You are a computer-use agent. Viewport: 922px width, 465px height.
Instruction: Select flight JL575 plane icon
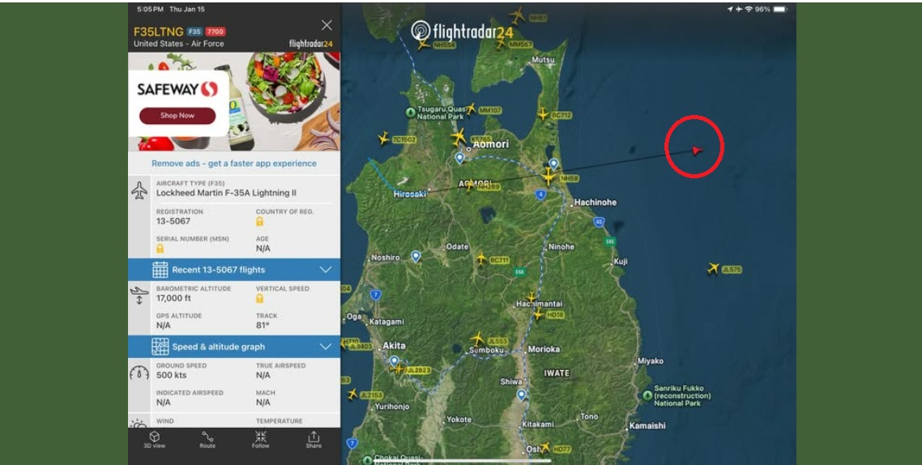[713, 269]
